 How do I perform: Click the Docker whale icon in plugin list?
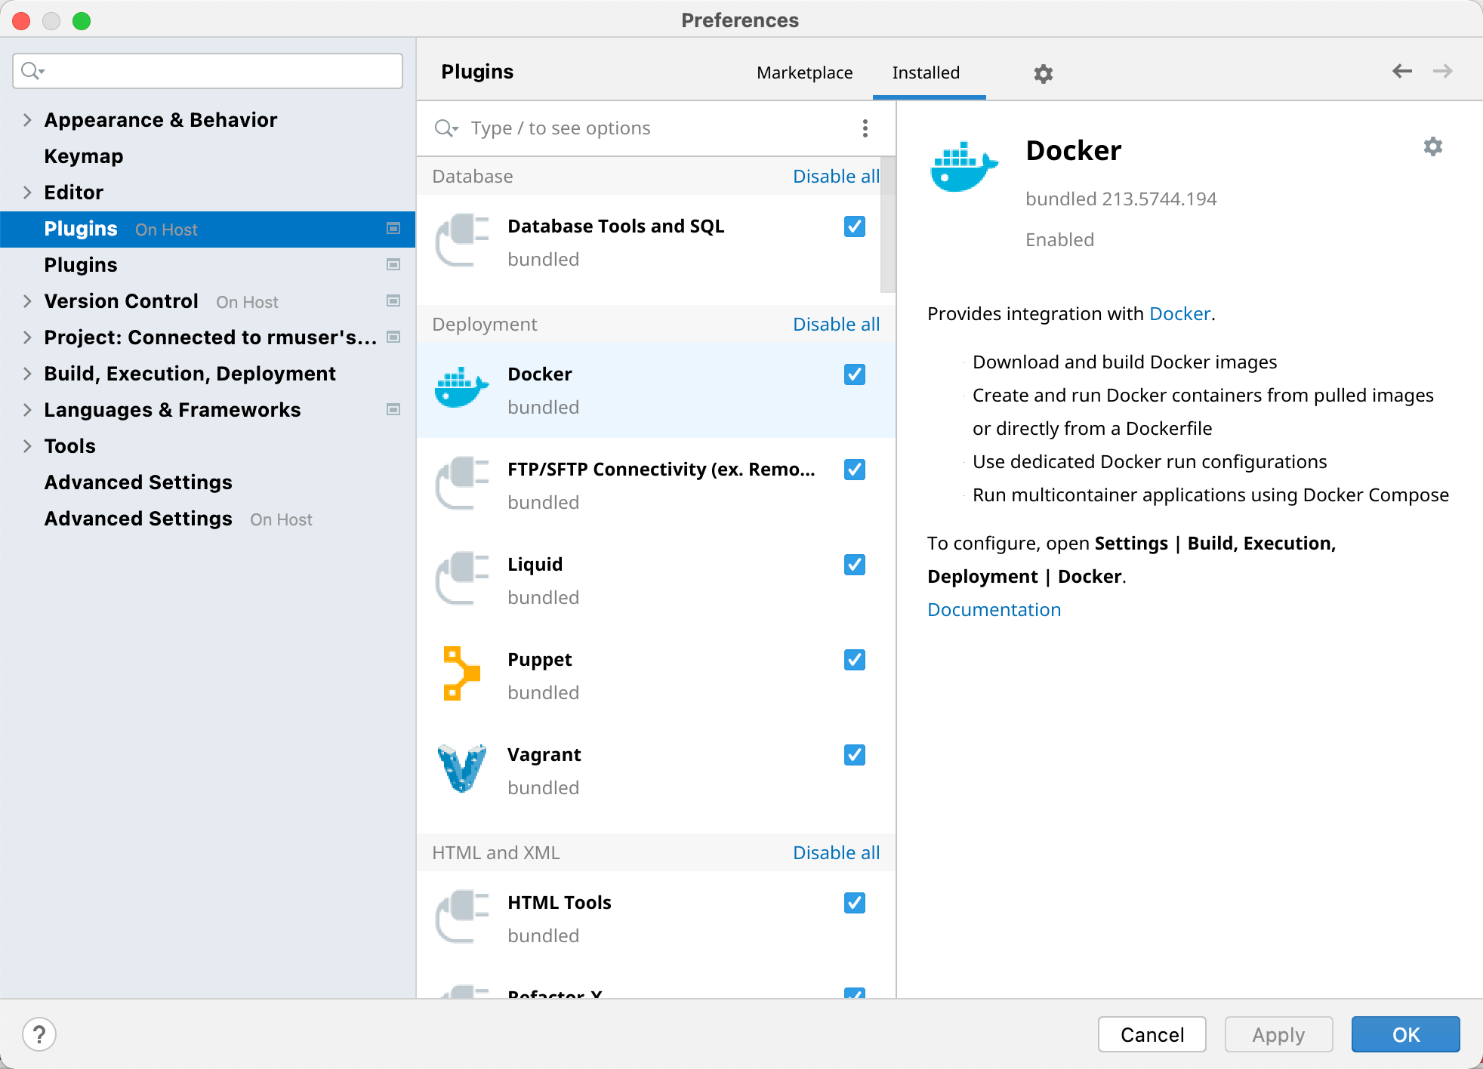(x=461, y=389)
